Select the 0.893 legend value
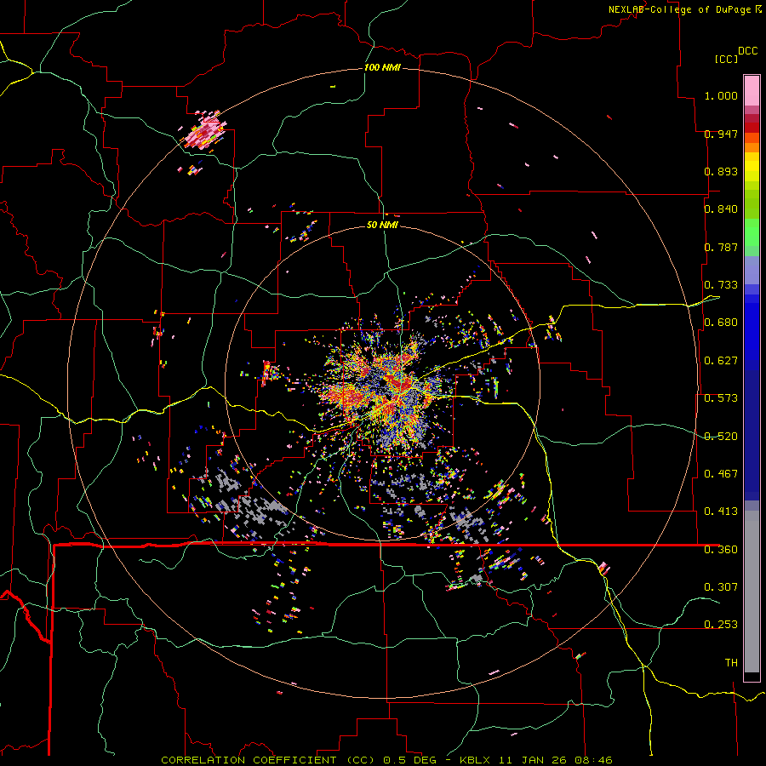This screenshot has width=766, height=766. (721, 171)
